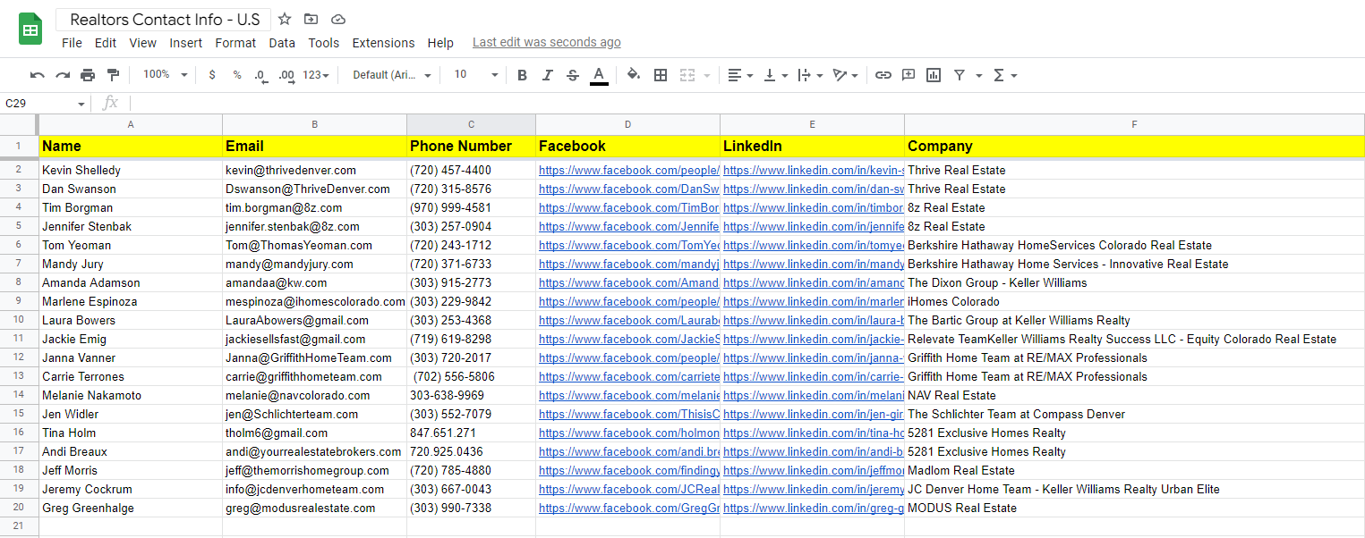1365x538 pixels.
Task: Select column C header
Action: coord(471,124)
